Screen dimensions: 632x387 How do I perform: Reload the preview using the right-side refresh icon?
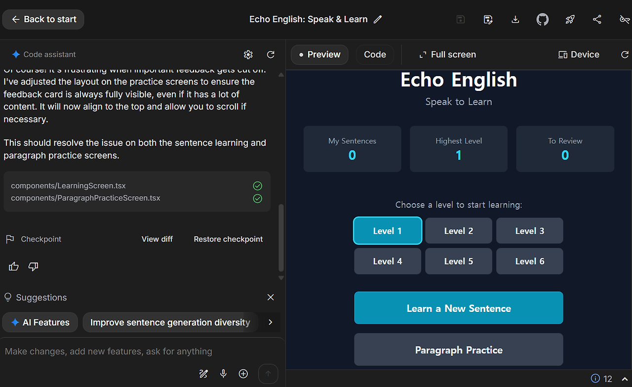625,54
